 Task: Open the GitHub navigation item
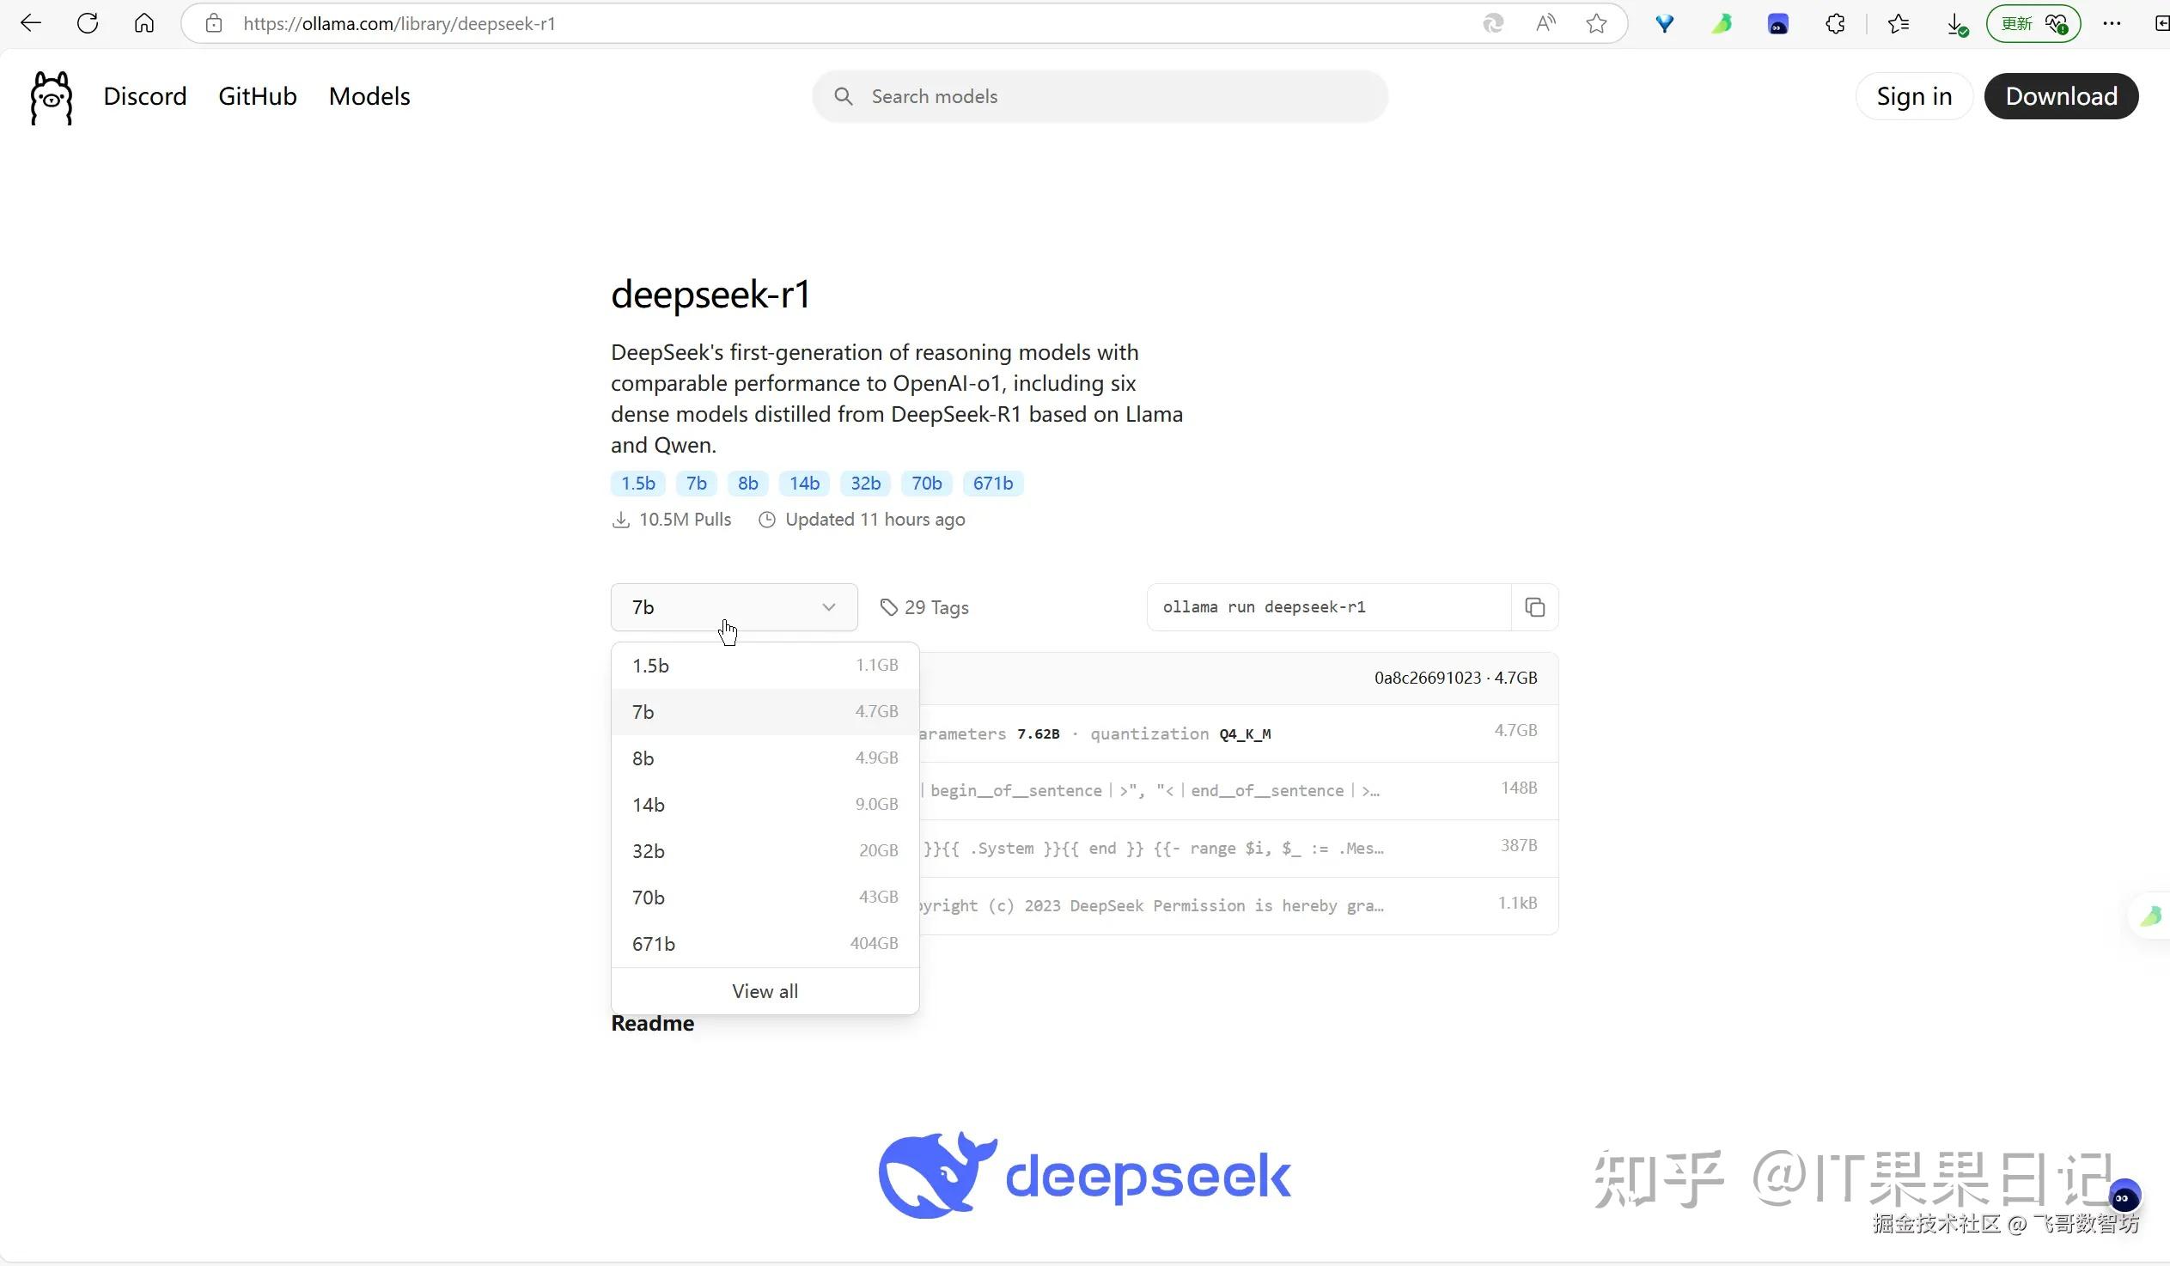click(257, 96)
